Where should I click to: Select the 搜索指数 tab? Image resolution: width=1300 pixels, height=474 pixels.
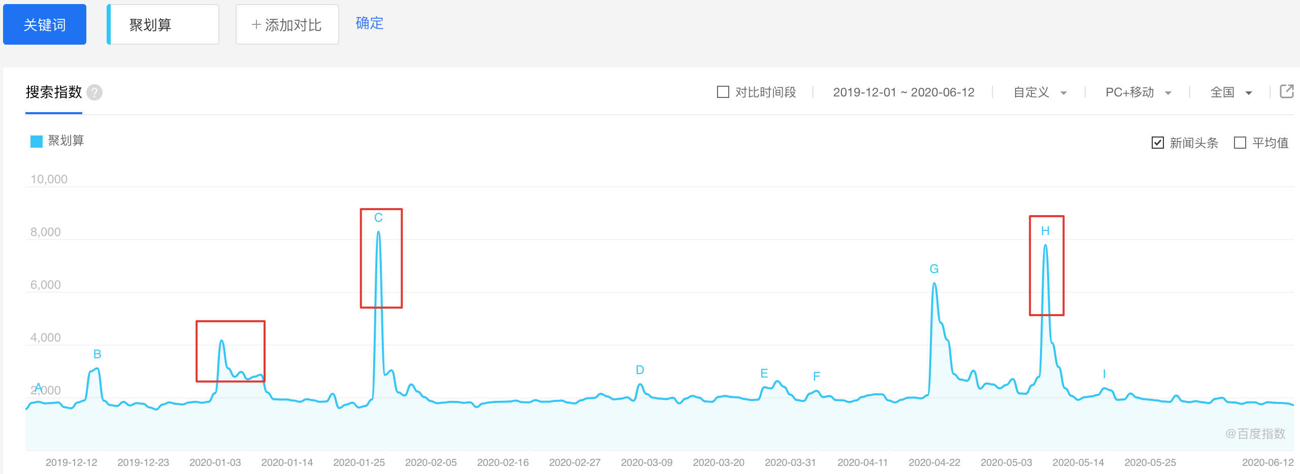[54, 92]
